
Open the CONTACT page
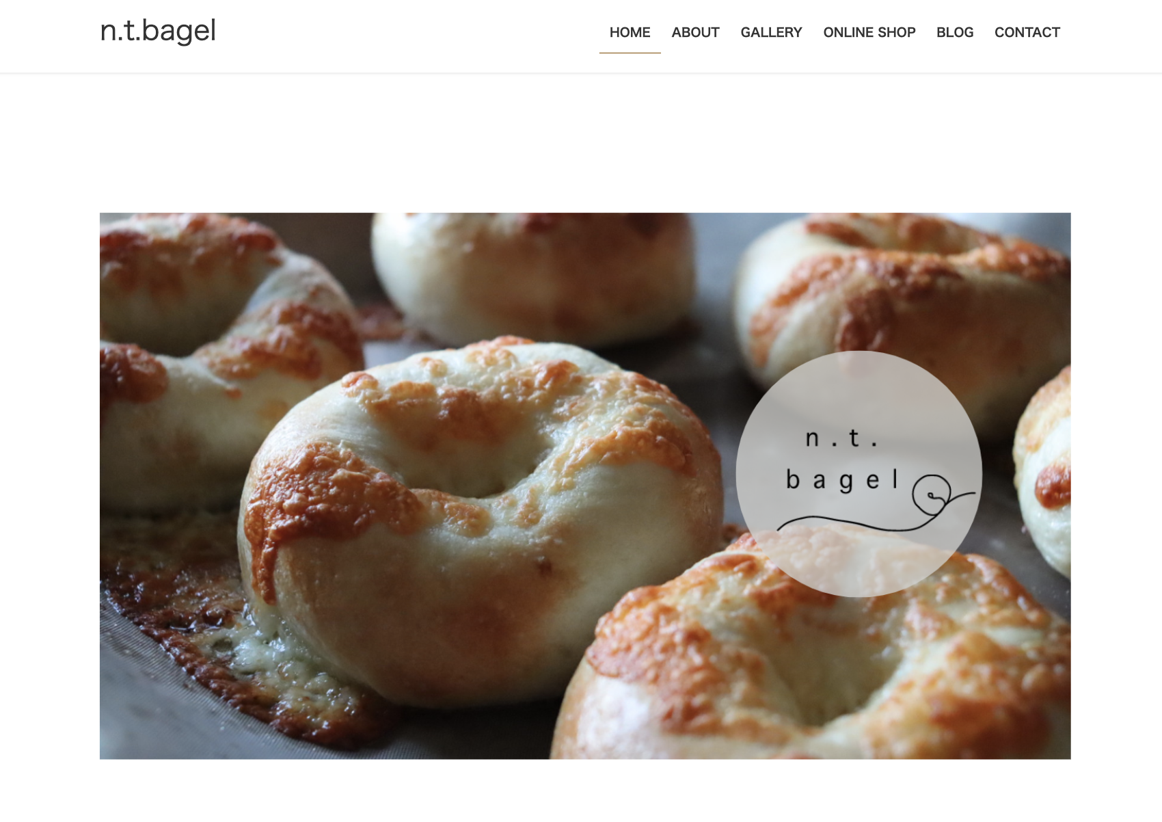pyautogui.click(x=1027, y=32)
